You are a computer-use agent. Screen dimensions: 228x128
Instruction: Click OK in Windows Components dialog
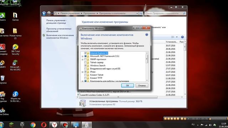(x=128, y=85)
